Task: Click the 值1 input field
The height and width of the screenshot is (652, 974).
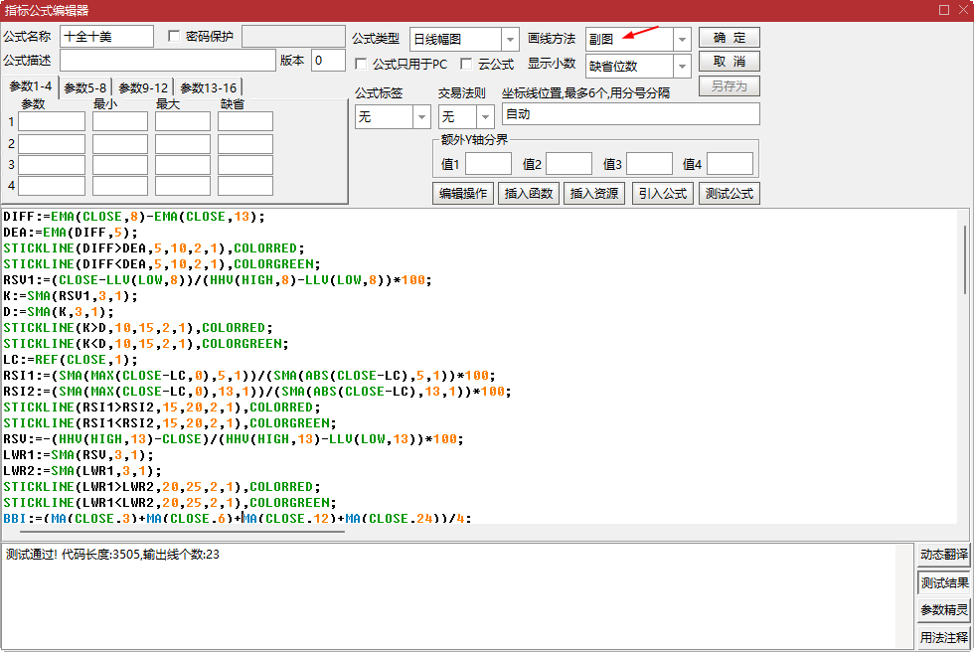Action: click(x=488, y=164)
